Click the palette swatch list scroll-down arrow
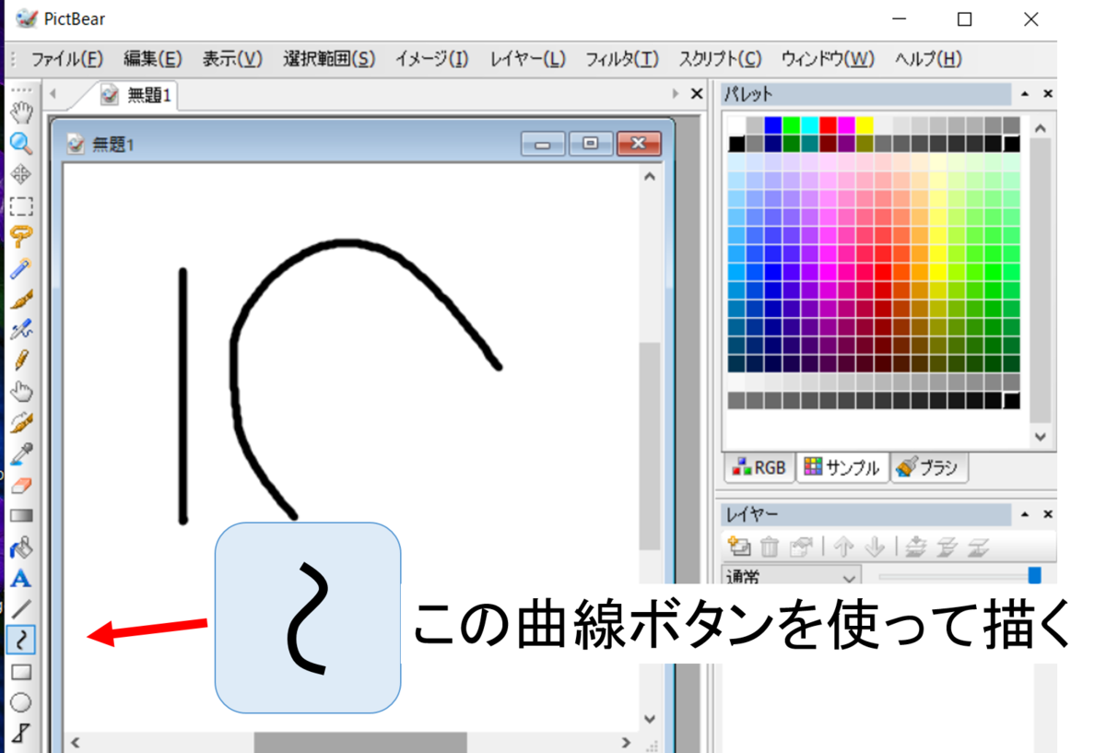This screenshot has width=1106, height=753. click(x=1041, y=437)
